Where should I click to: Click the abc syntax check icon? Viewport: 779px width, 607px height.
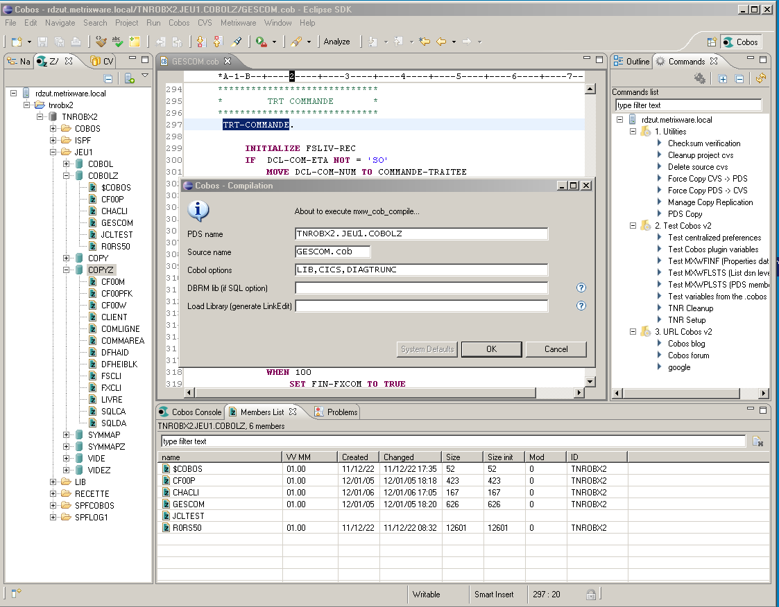point(117,42)
